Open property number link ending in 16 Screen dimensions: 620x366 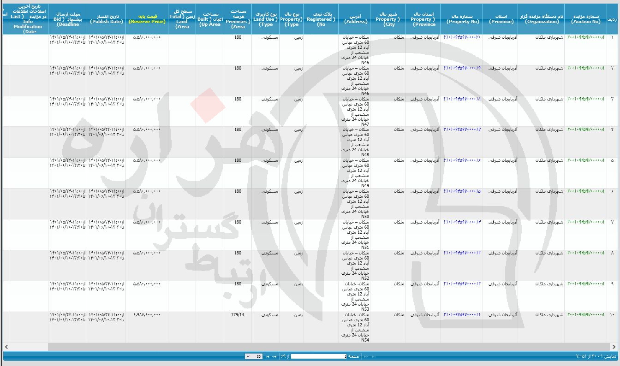(x=462, y=161)
